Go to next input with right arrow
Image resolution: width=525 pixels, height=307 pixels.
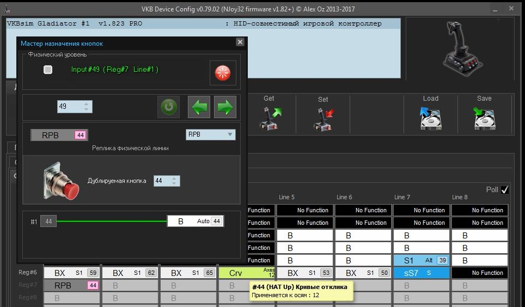click(x=225, y=107)
